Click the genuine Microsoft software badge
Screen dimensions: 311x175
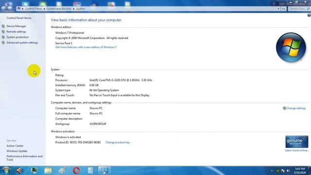point(297,141)
